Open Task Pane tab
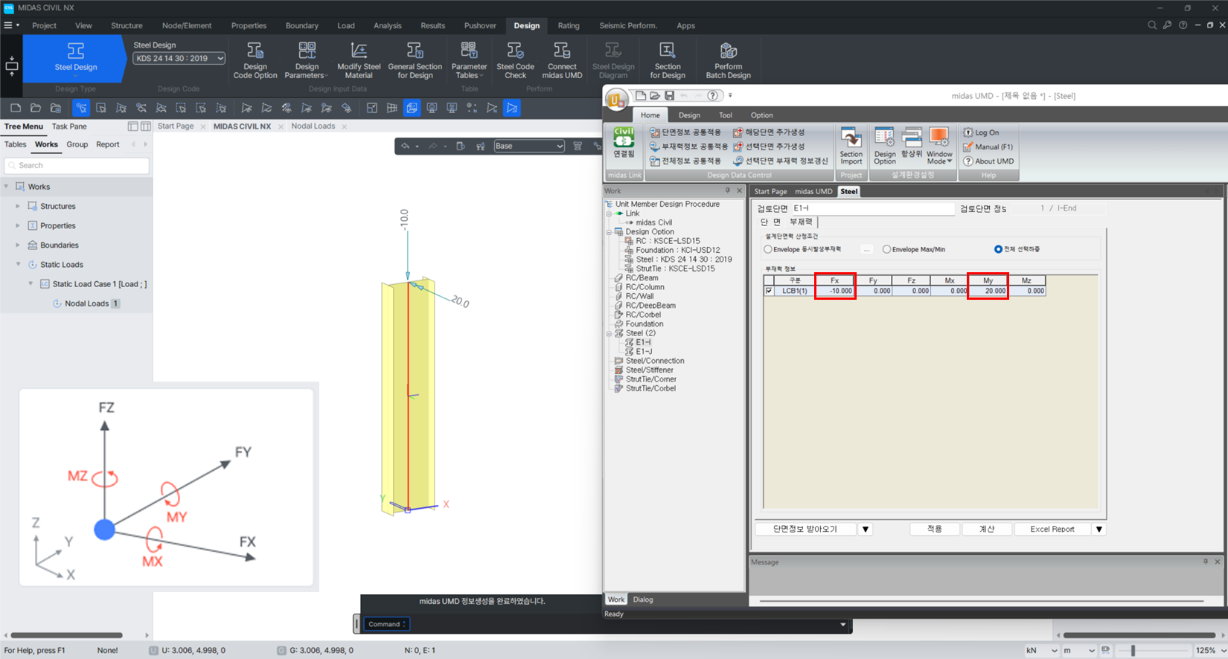The height and width of the screenshot is (659, 1228). 69,126
